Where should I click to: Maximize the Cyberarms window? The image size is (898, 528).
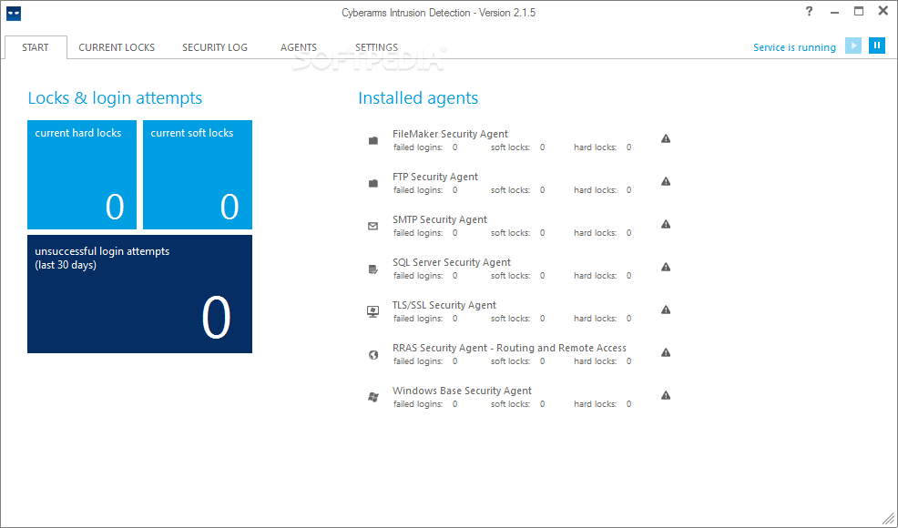(x=859, y=11)
